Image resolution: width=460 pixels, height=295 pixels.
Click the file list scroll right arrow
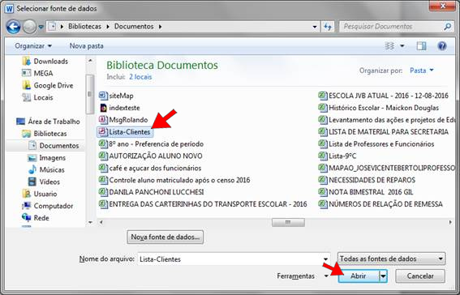click(450, 222)
